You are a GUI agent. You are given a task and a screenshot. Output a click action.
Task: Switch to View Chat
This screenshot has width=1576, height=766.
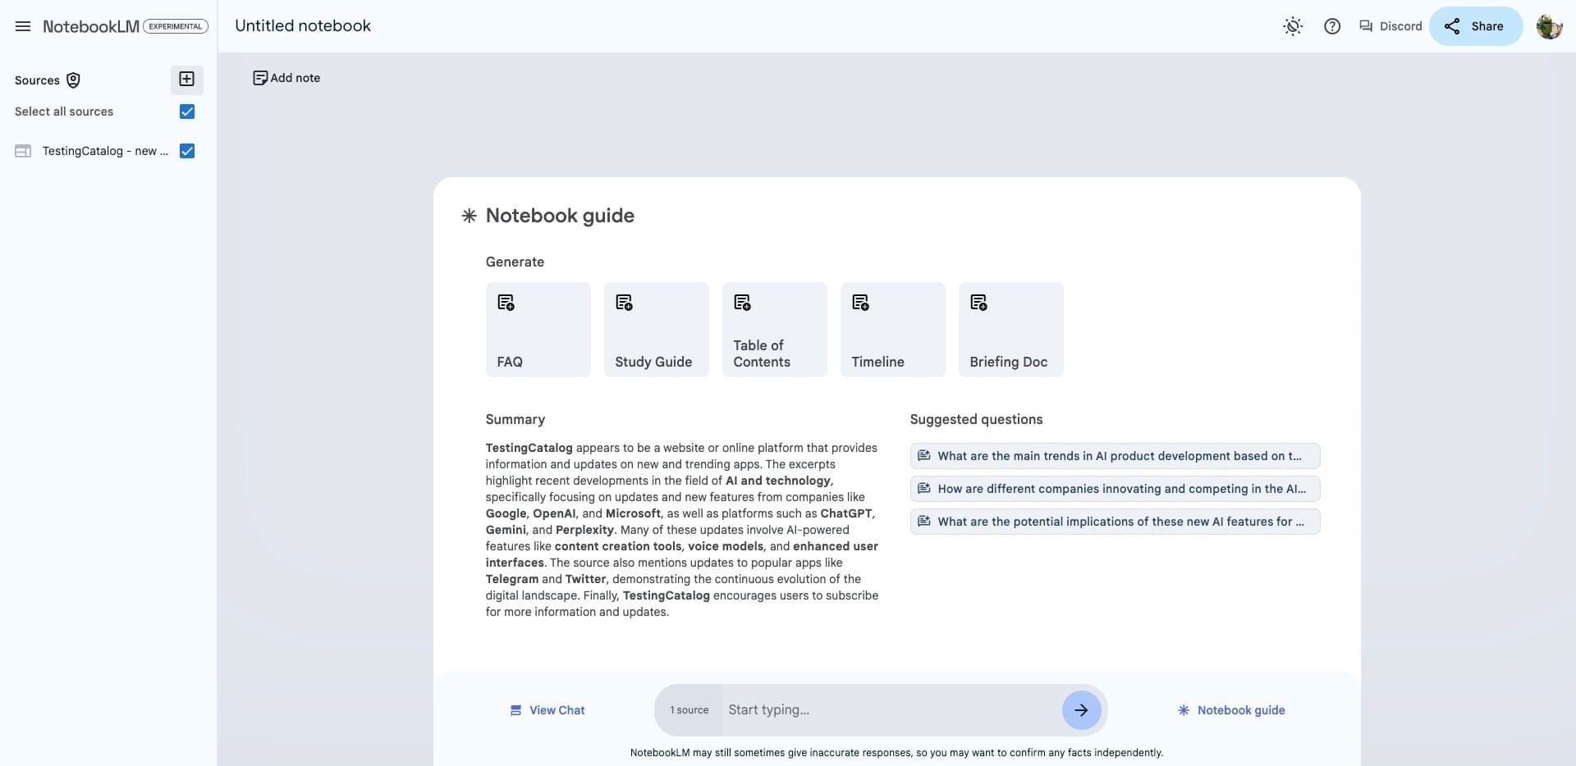(x=547, y=710)
